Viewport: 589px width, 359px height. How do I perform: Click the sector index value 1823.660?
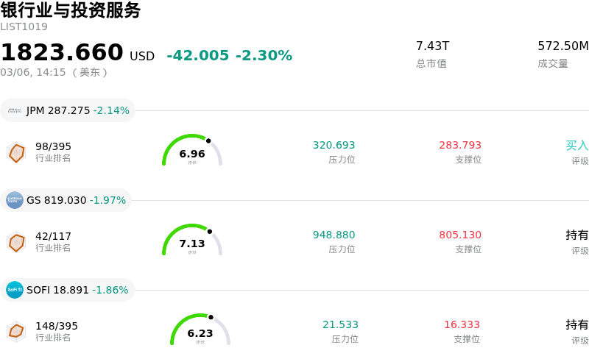[x=62, y=53]
